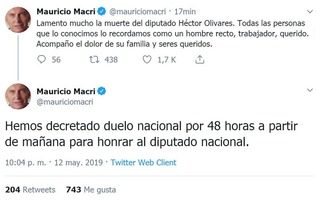317x201 pixels.
Task: Expand the first tweet's chevron menu
Action: pyautogui.click(x=310, y=11)
